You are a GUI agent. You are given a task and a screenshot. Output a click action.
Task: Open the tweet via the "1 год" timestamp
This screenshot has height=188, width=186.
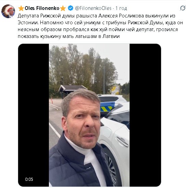(121, 8)
